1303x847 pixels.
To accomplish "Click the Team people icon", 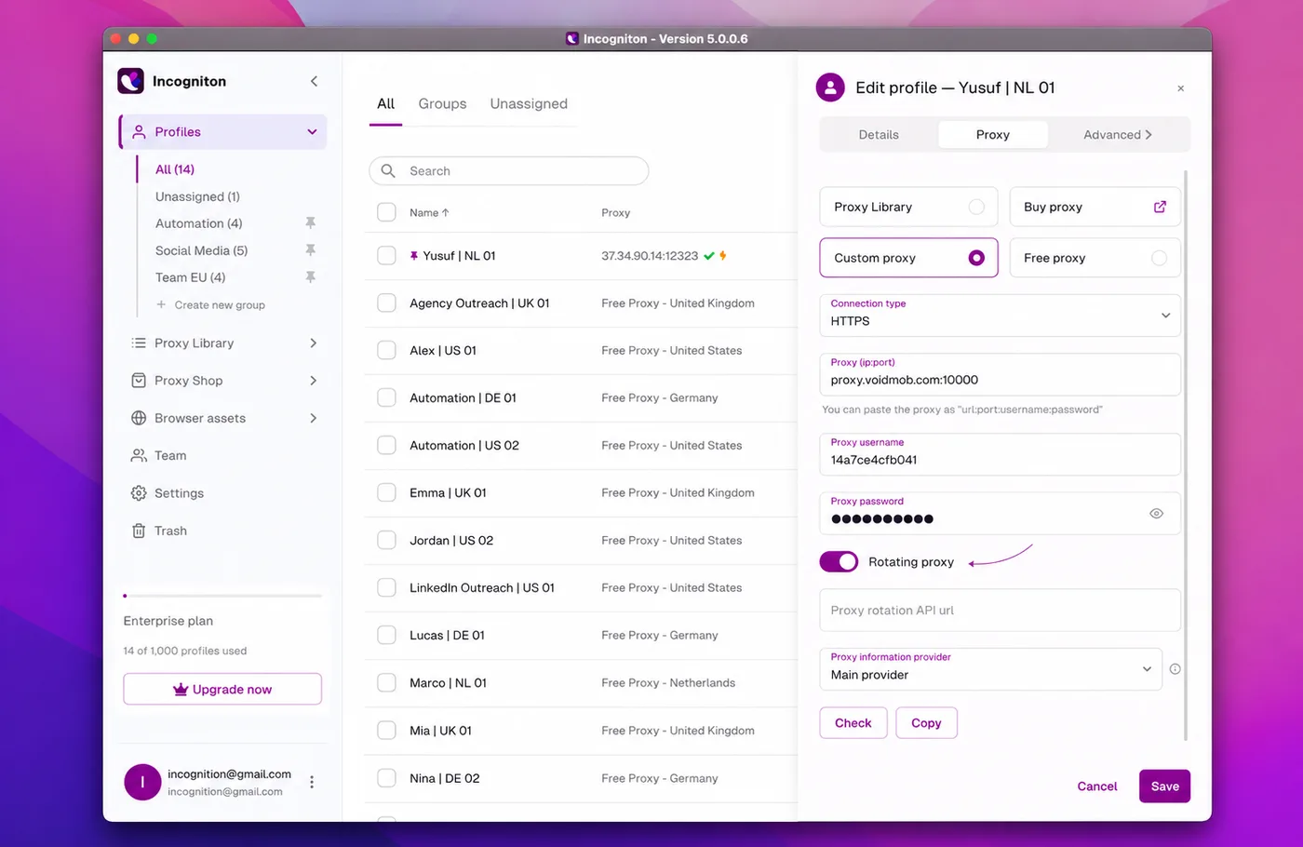I will [x=139, y=455].
